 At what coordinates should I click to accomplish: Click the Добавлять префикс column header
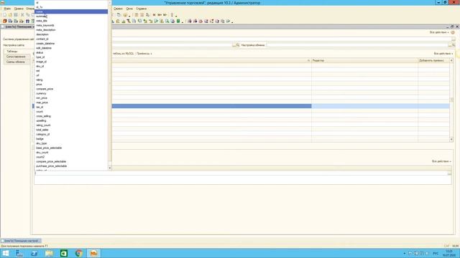point(433,60)
